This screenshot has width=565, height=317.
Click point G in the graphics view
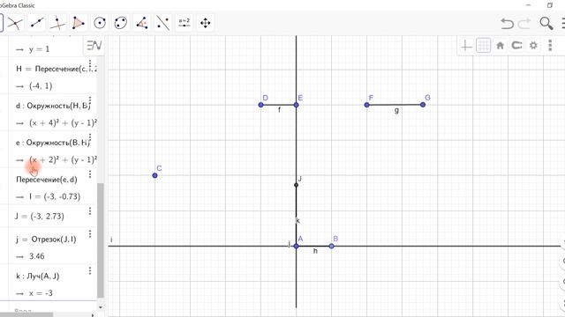(423, 105)
